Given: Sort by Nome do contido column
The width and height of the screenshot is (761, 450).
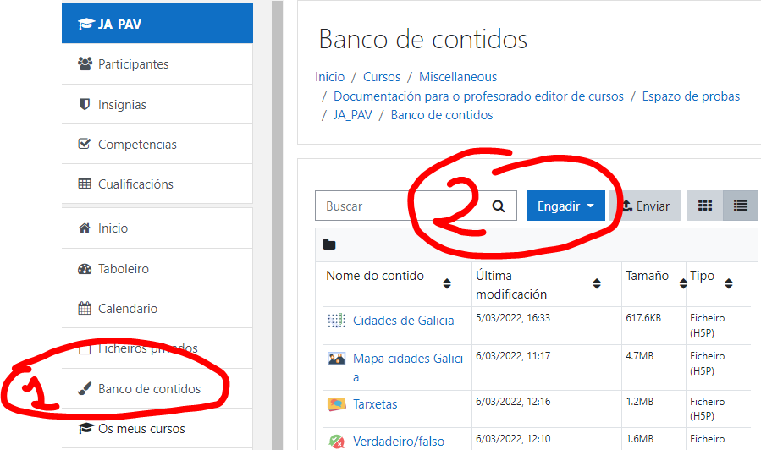Looking at the screenshot, I should [447, 284].
